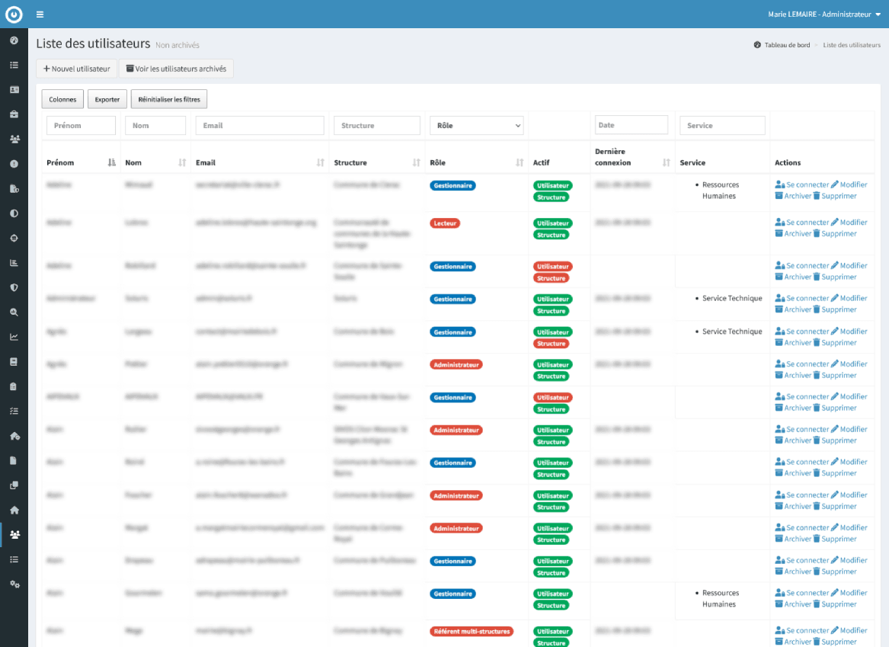This screenshot has width=889, height=647.
Task: Click the crosshairs icon in sidebar
Action: tap(14, 238)
